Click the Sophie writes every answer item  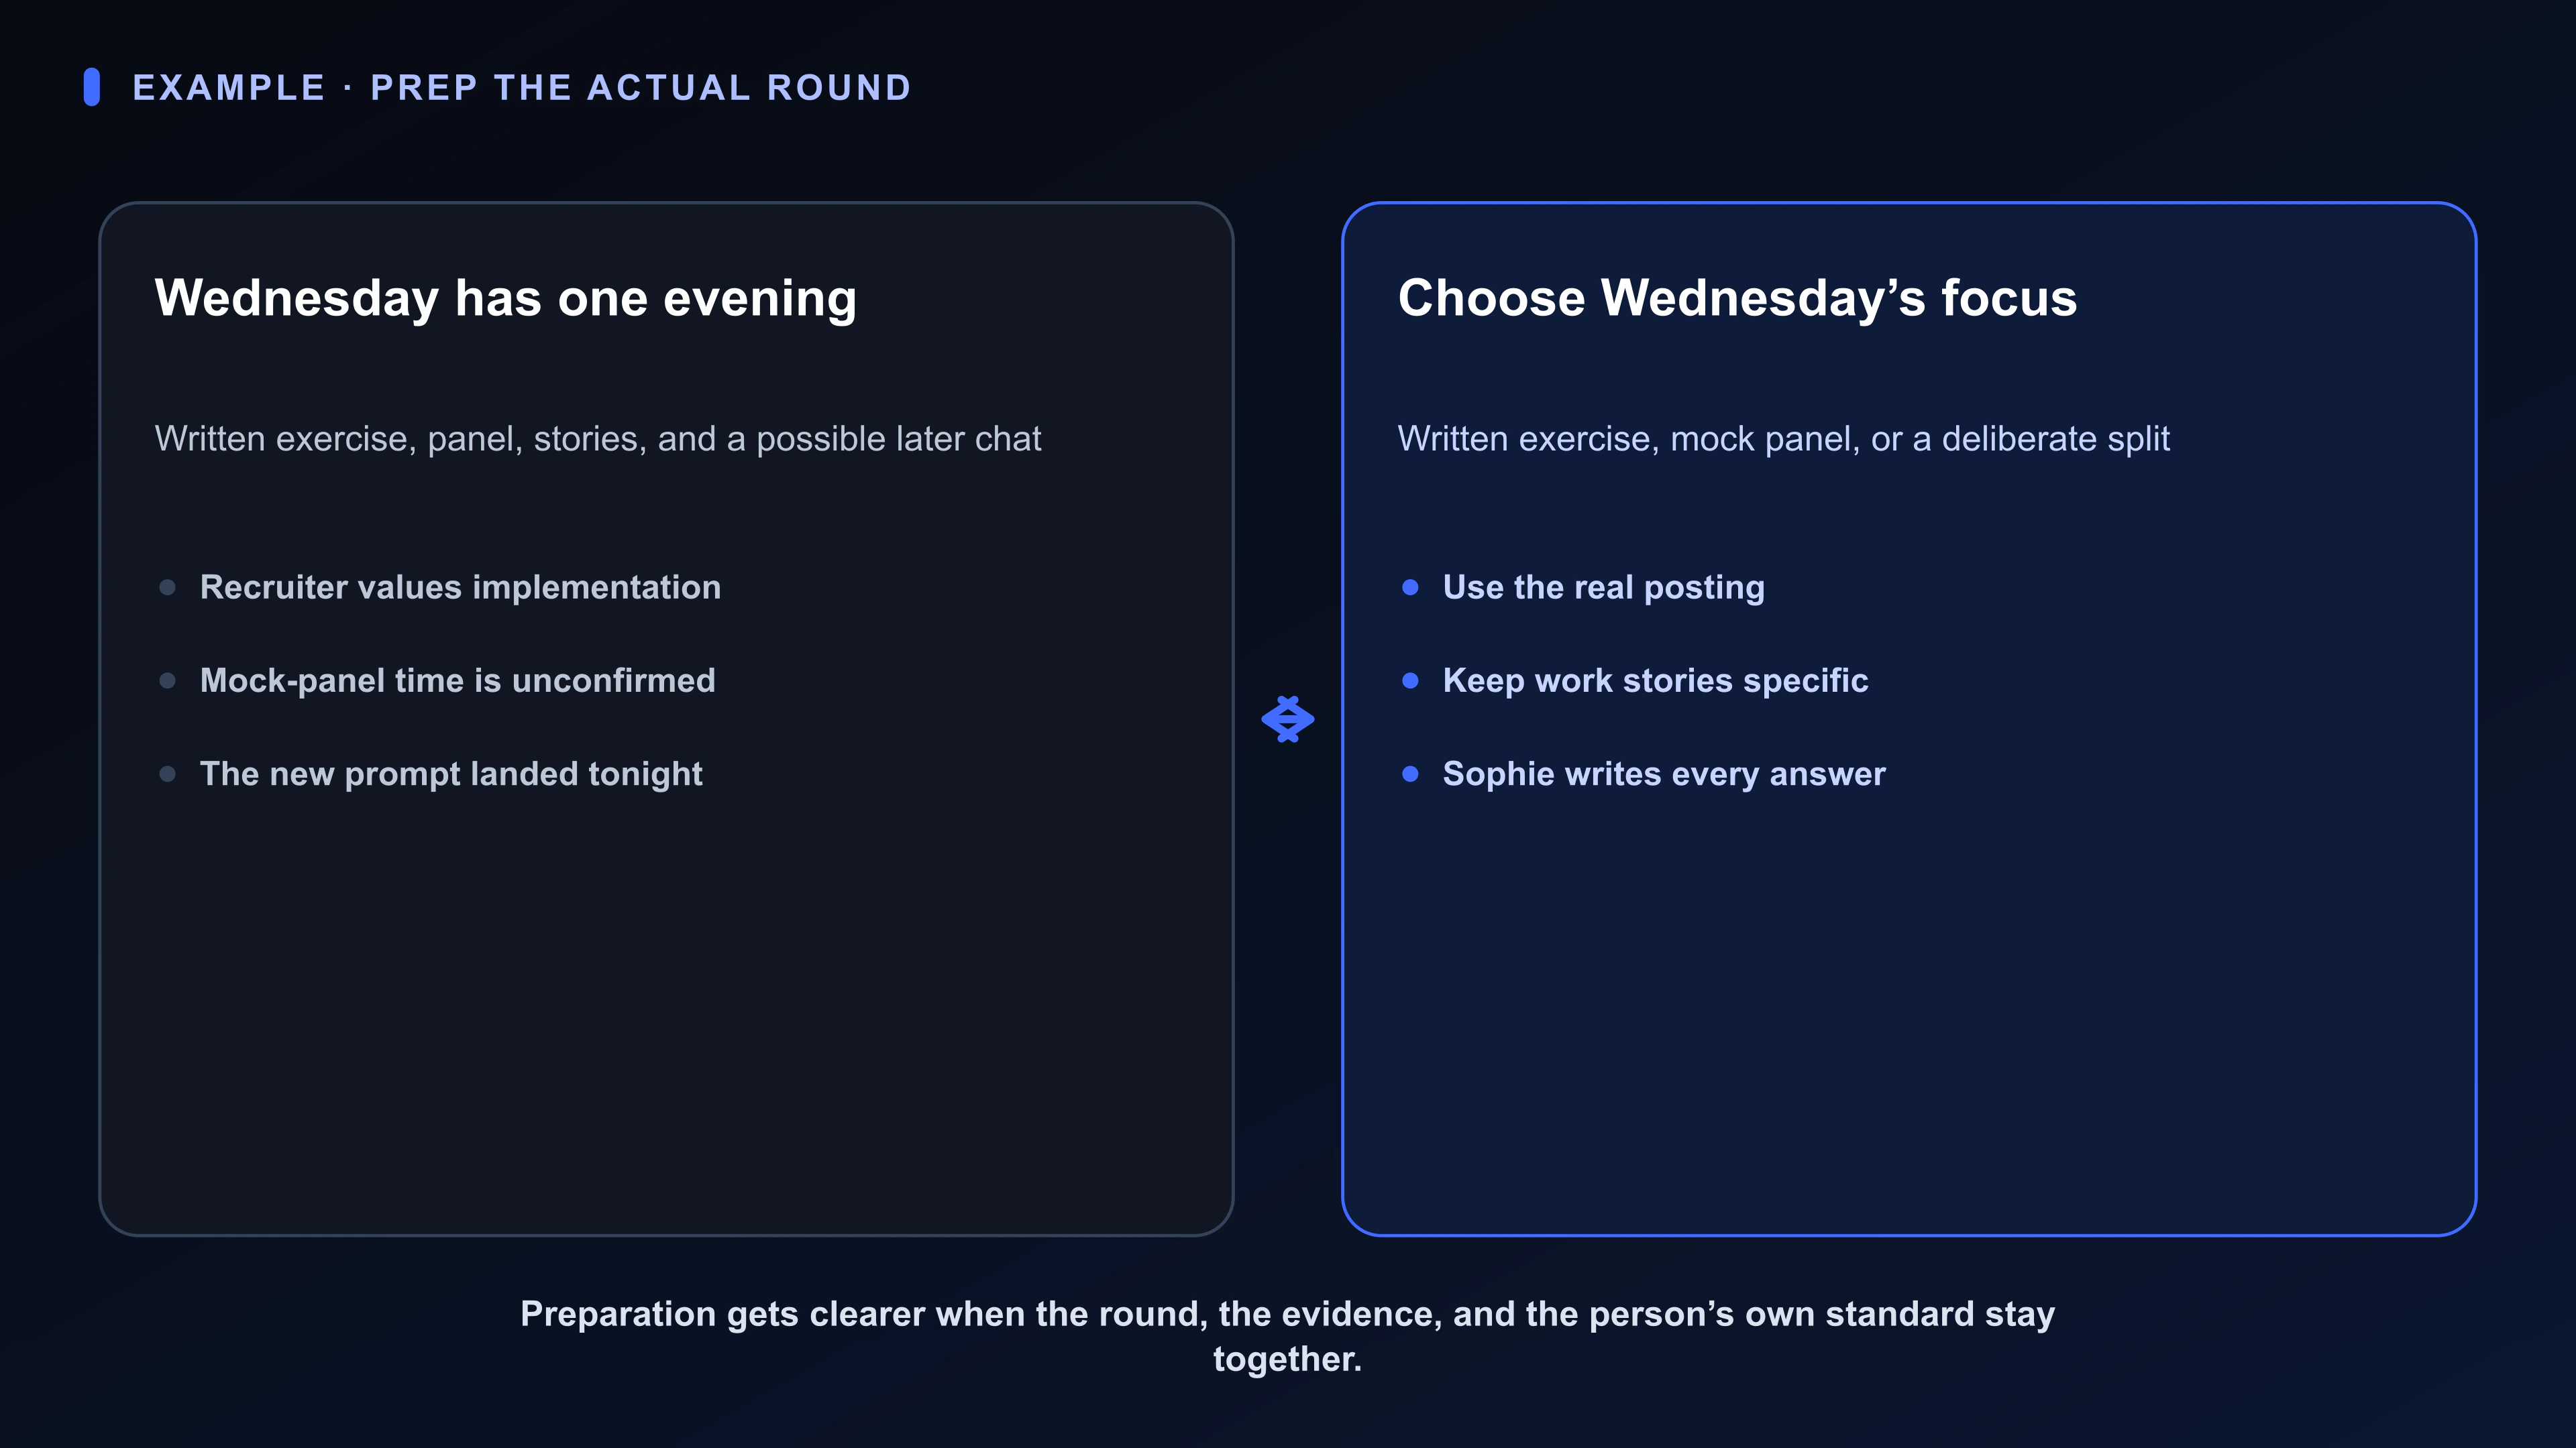click(x=1664, y=774)
